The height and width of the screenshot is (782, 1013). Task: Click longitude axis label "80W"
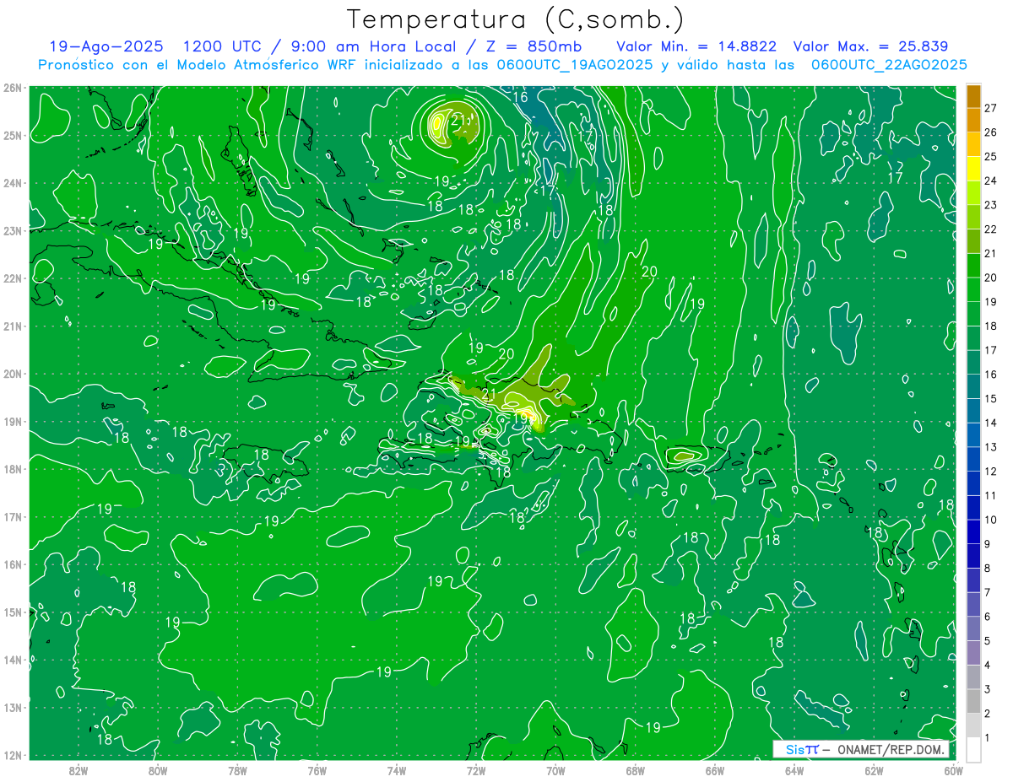click(x=158, y=770)
